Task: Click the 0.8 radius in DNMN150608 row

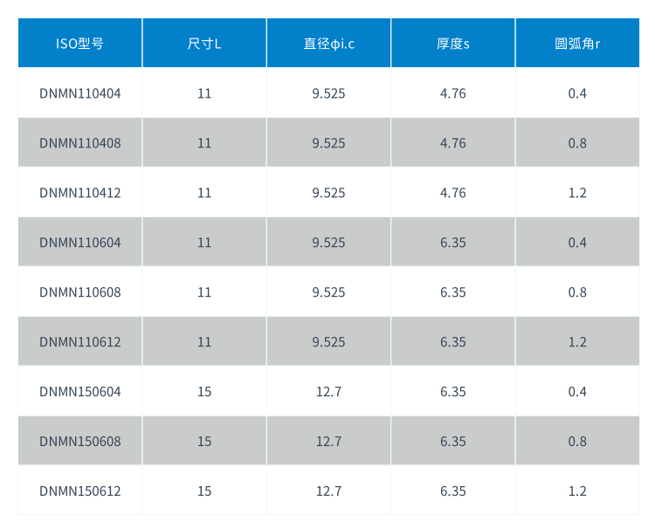Action: [577, 441]
